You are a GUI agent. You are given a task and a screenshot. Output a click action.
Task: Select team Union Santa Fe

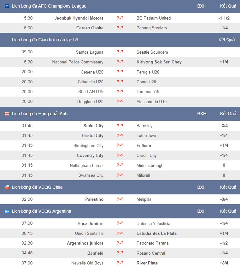89,233
